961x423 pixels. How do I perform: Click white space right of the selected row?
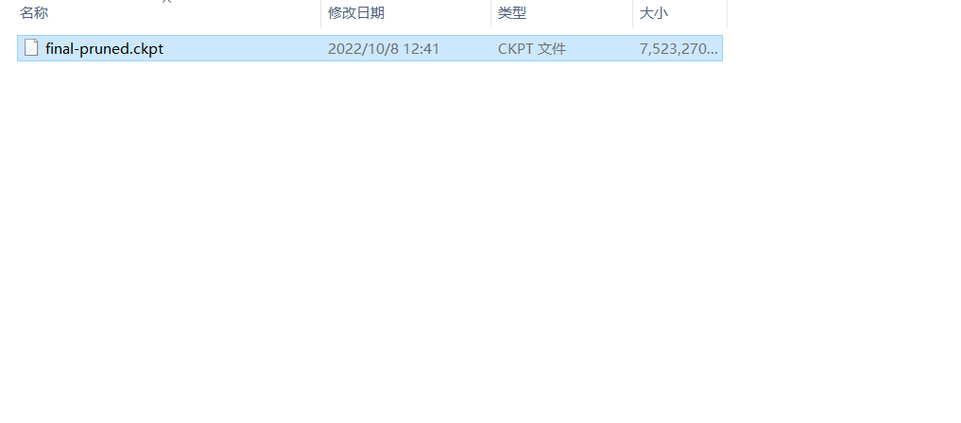[842, 48]
